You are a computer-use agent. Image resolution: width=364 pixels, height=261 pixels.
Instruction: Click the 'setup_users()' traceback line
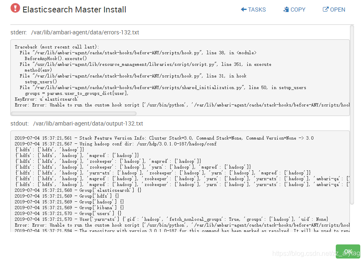click(x=41, y=82)
